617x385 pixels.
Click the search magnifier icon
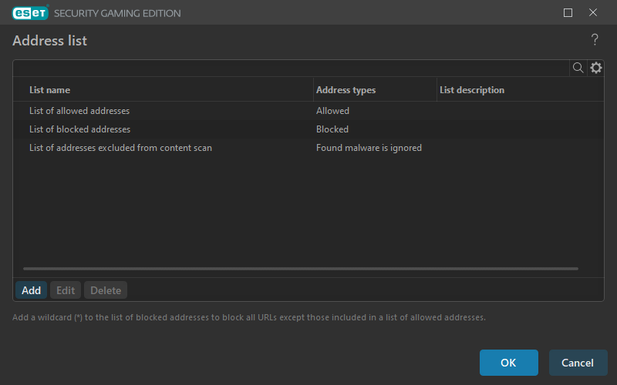pyautogui.click(x=578, y=68)
